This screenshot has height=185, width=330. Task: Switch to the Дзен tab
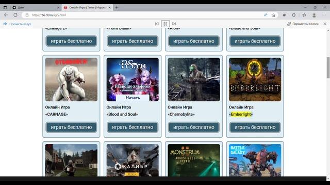point(36,8)
